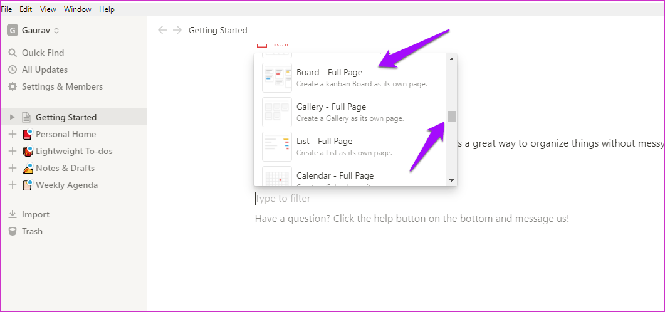
Task: Open the Notes & Drafts page
Action: [65, 169]
